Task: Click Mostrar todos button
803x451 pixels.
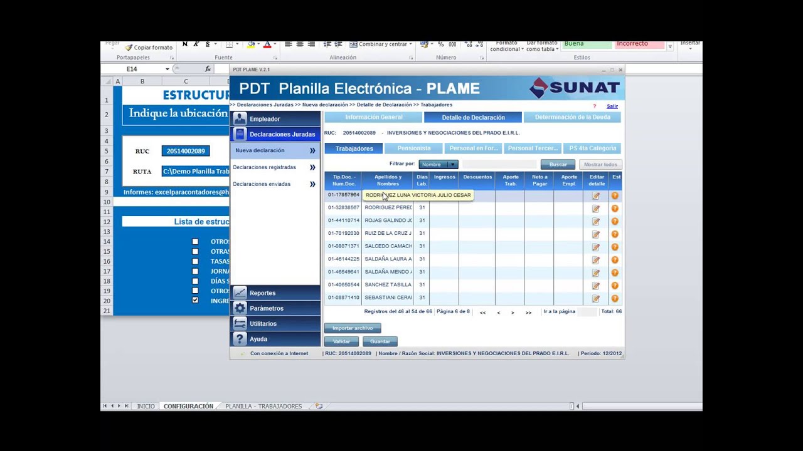Action: click(600, 165)
